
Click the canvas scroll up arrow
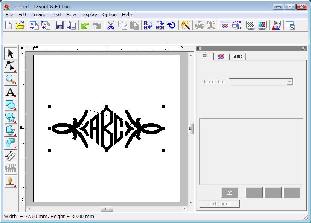point(191,55)
